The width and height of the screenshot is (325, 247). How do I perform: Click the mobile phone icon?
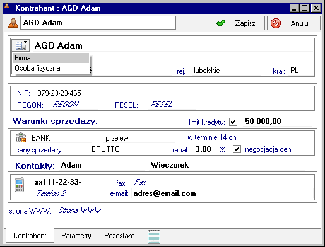20,185
